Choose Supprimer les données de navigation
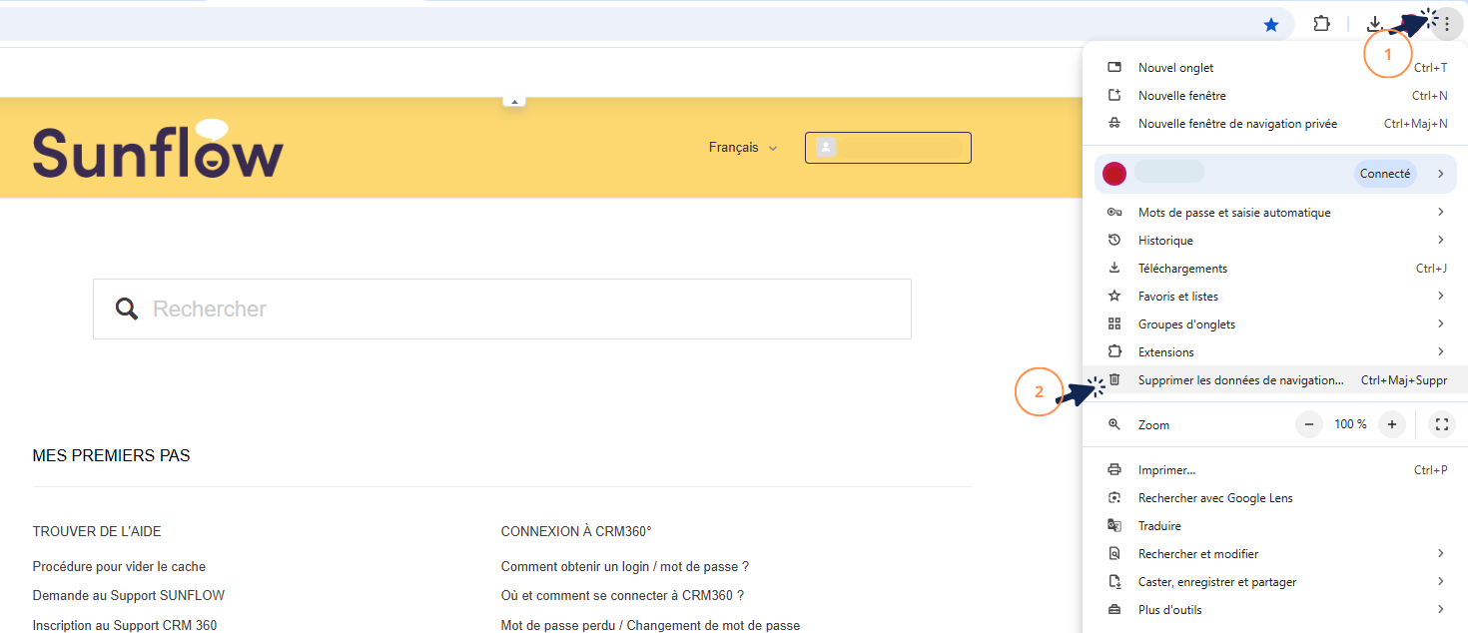Viewport: 1468px width, 633px height. [x=1275, y=379]
